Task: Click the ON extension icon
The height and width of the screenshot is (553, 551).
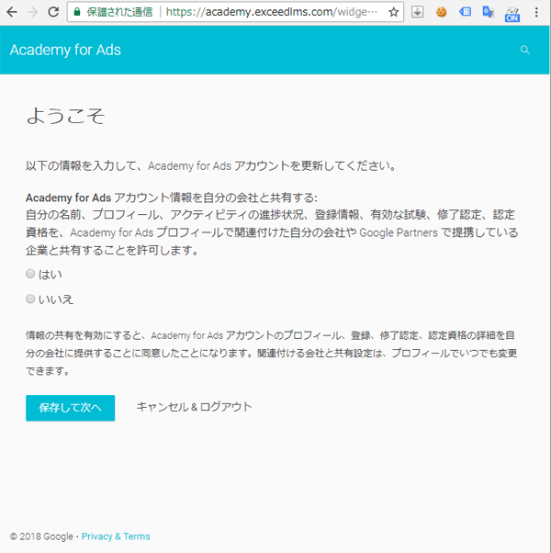Action: pyautogui.click(x=512, y=14)
